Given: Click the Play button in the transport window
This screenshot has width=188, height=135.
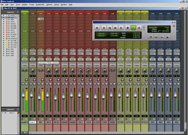Looking at the screenshot, I should pos(133,28).
